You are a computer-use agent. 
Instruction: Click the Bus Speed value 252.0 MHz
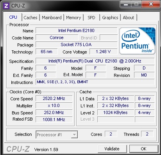[54, 112]
